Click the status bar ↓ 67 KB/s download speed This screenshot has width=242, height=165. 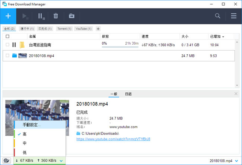click(x=24, y=161)
